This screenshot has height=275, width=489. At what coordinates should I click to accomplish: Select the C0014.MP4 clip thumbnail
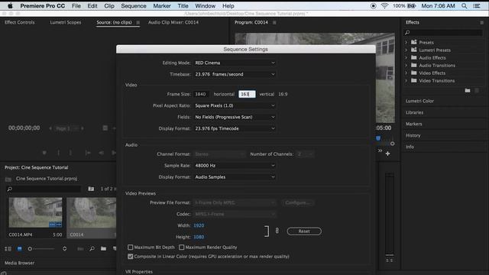tap(35, 212)
